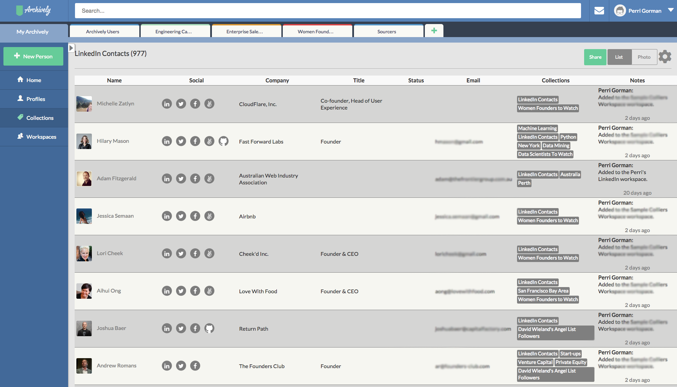Open the mail envelope icon
Viewport: 677px width, 387px height.
pos(599,11)
